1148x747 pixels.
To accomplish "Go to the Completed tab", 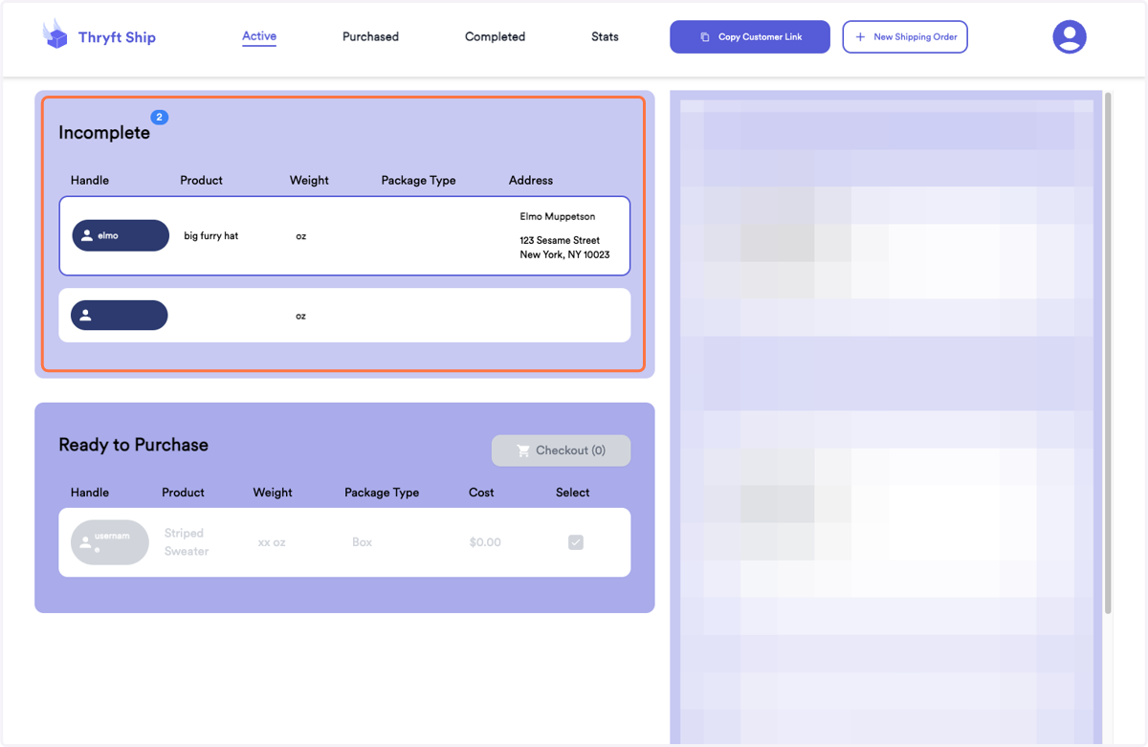I will coord(495,36).
